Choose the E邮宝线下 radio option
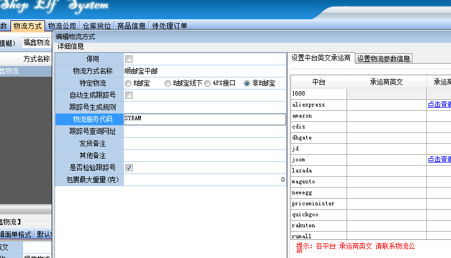451x258 pixels. (x=168, y=83)
